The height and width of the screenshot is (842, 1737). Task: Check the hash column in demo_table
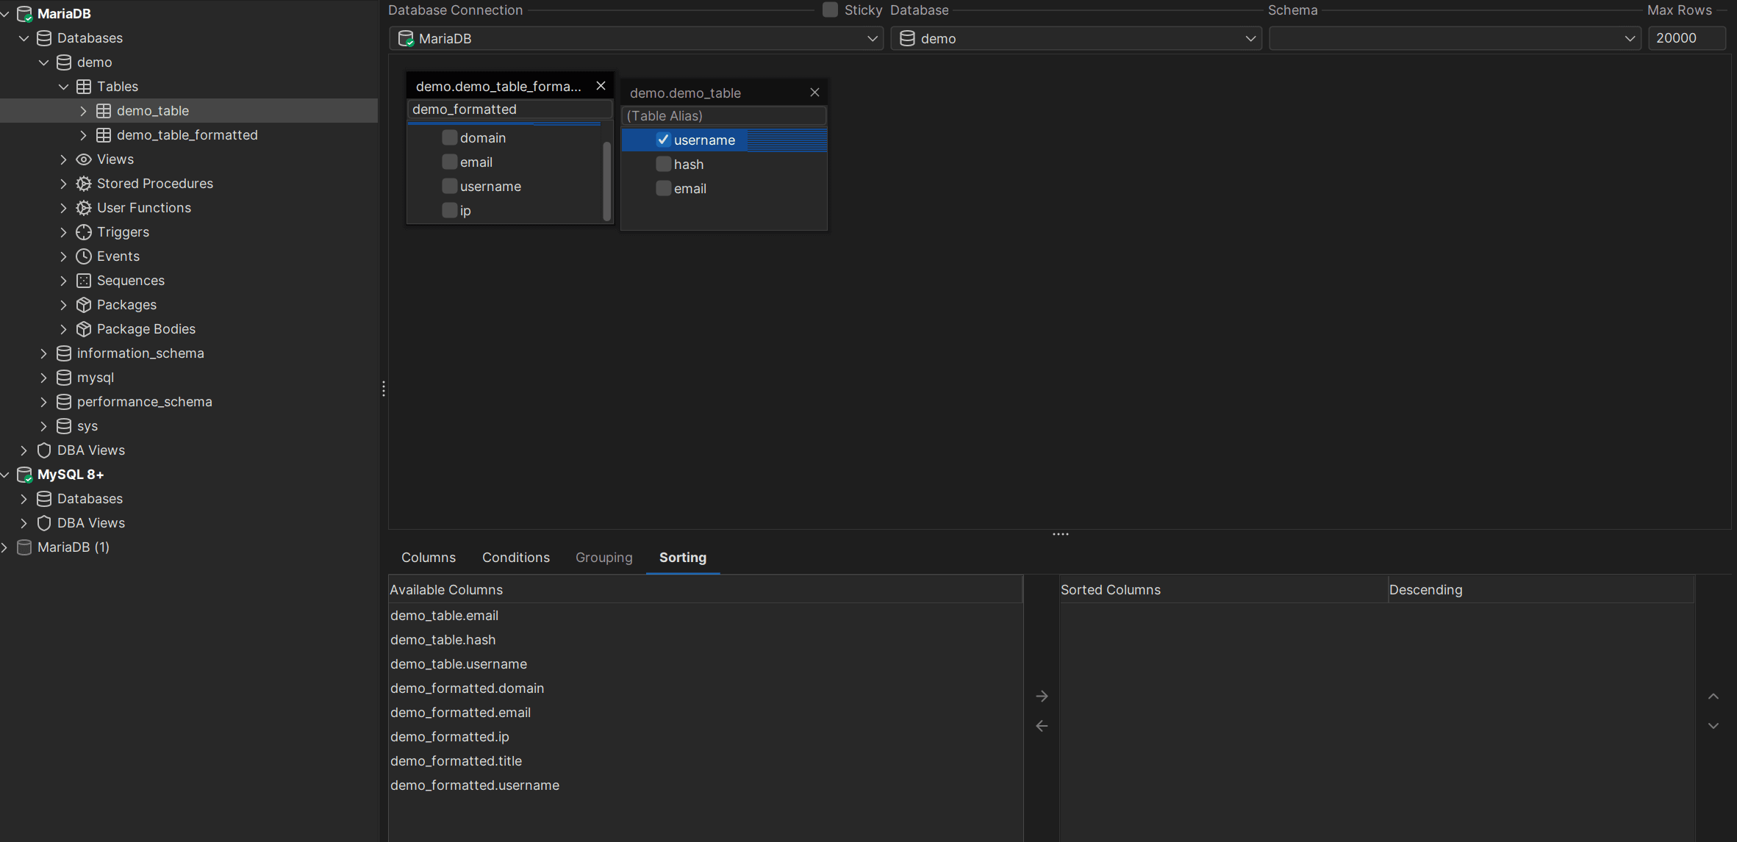click(663, 164)
